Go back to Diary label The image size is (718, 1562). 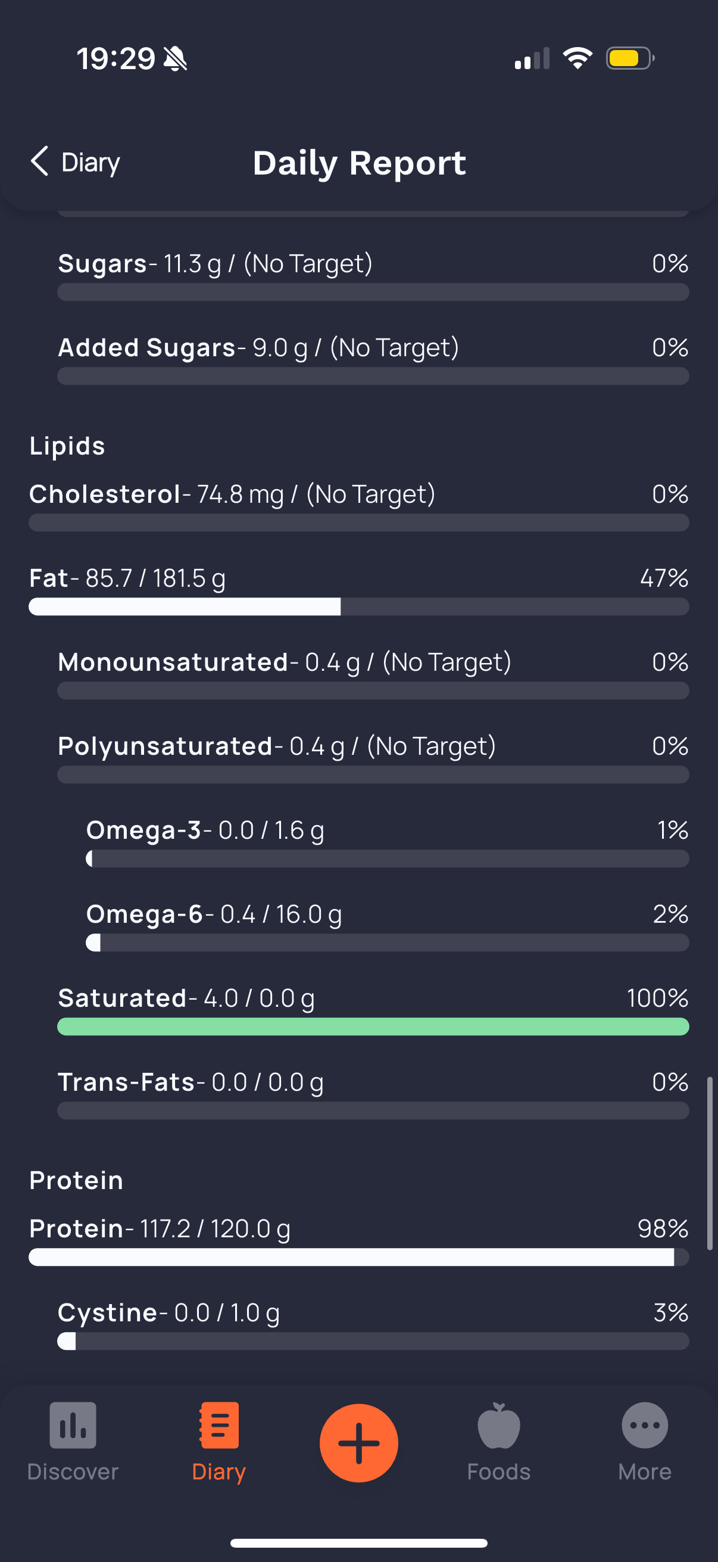click(91, 163)
